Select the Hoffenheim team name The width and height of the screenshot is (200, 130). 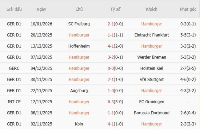pos(79,46)
